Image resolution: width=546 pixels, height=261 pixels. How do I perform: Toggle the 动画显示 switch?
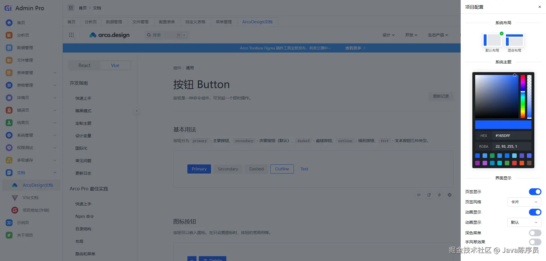click(x=535, y=212)
